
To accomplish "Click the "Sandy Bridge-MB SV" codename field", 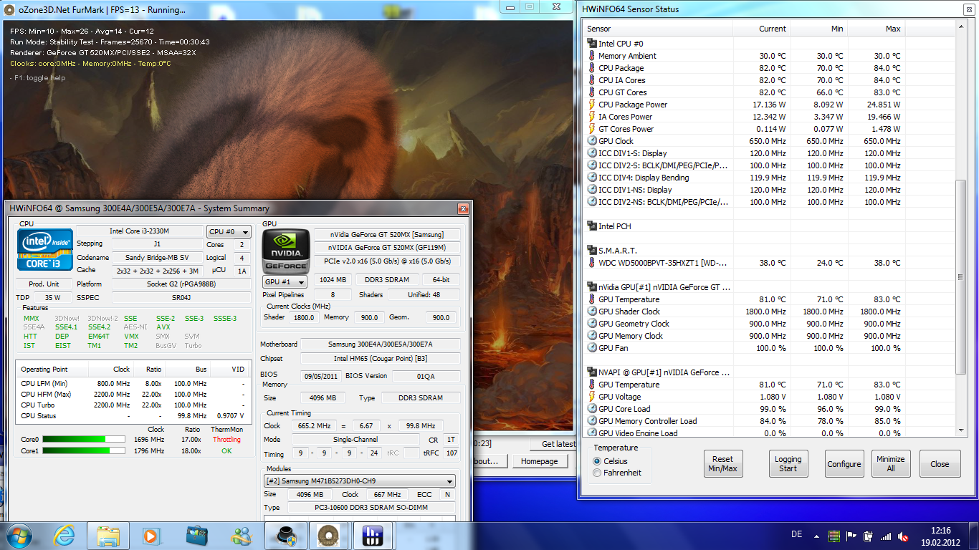I will point(156,258).
